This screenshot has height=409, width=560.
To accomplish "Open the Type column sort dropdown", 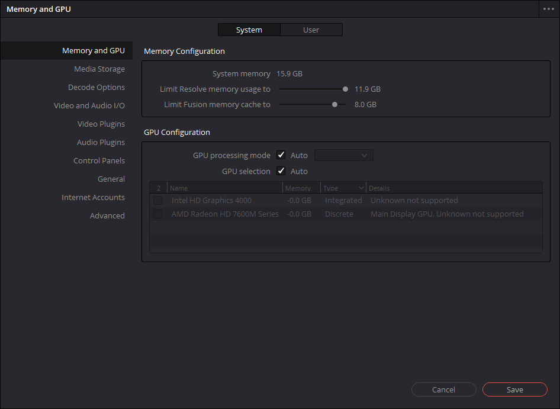I will pyautogui.click(x=361, y=188).
